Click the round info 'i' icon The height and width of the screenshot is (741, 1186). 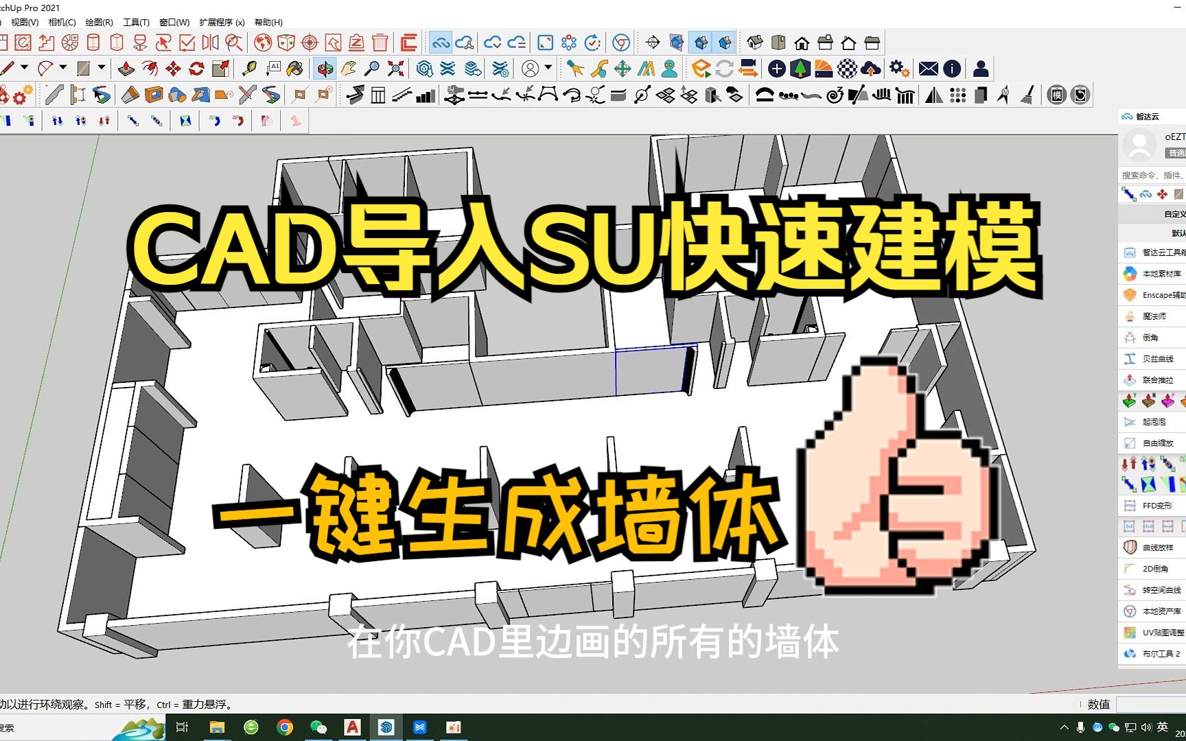pyautogui.click(x=952, y=69)
